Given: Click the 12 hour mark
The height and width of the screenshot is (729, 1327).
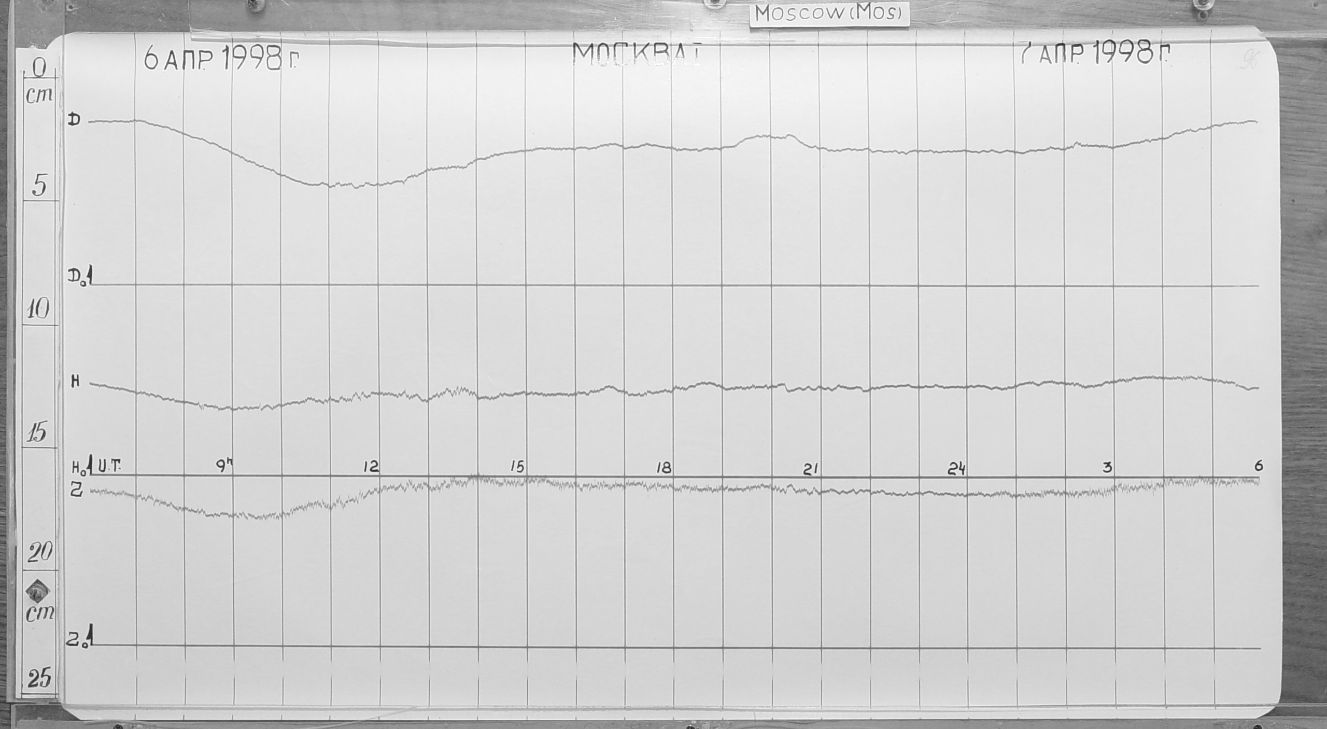Looking at the screenshot, I should (x=371, y=467).
